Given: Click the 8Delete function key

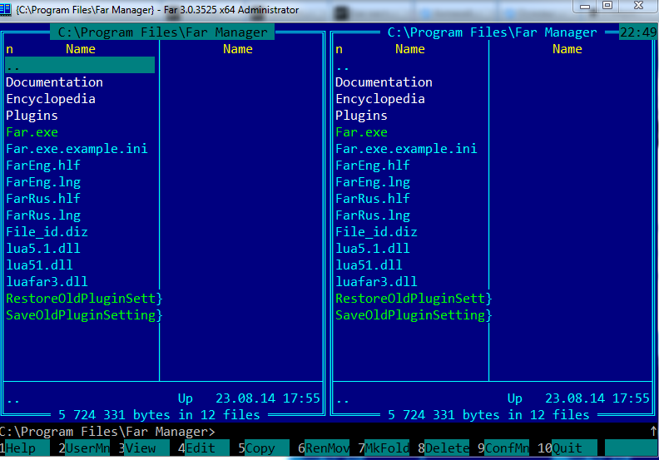Looking at the screenshot, I should 443,448.
